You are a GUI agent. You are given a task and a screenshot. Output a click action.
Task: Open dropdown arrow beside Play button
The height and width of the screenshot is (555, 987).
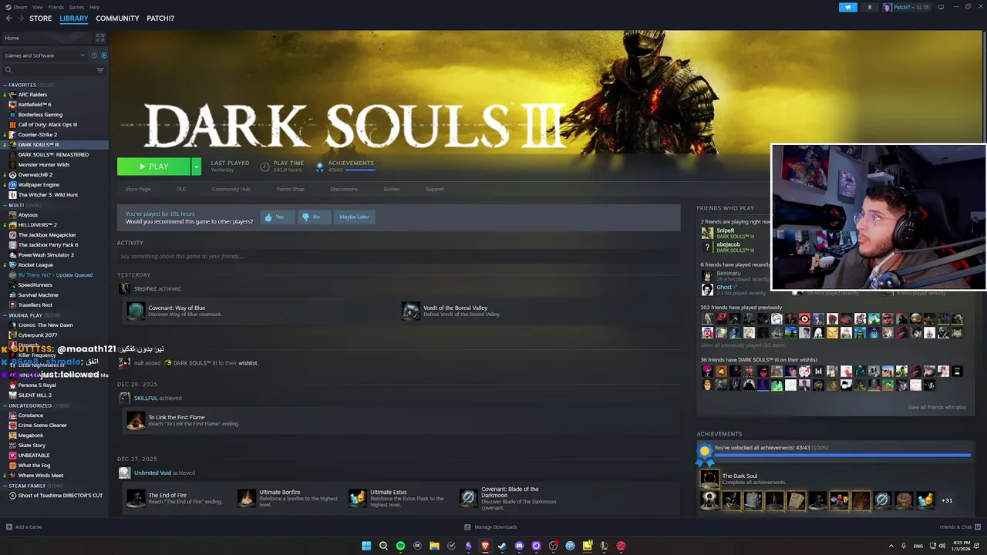[x=196, y=166]
